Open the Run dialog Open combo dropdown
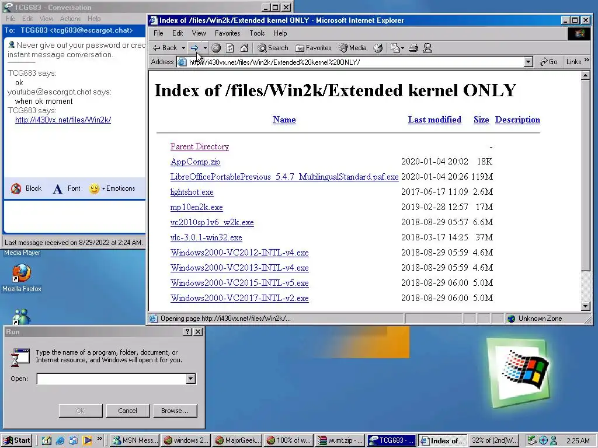This screenshot has width=598, height=448. coord(191,379)
